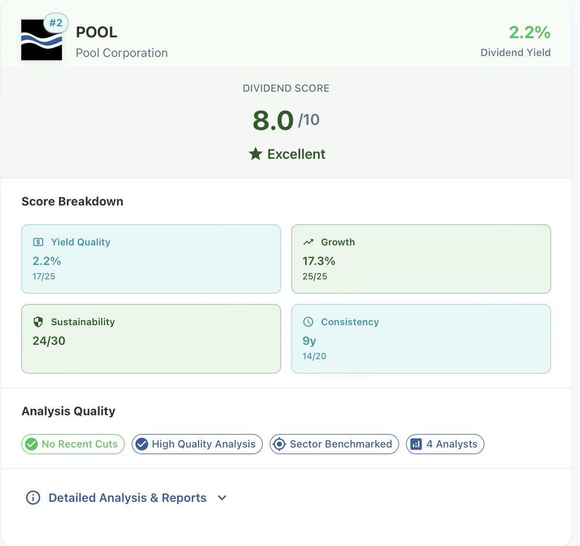Collapse the Score Breakdown section header
Image resolution: width=580 pixels, height=546 pixels.
(72, 201)
